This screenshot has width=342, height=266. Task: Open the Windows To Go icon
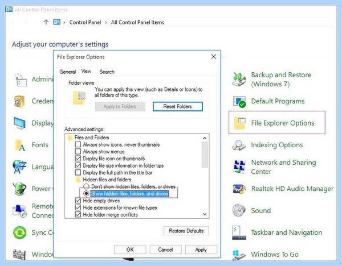[239, 255]
